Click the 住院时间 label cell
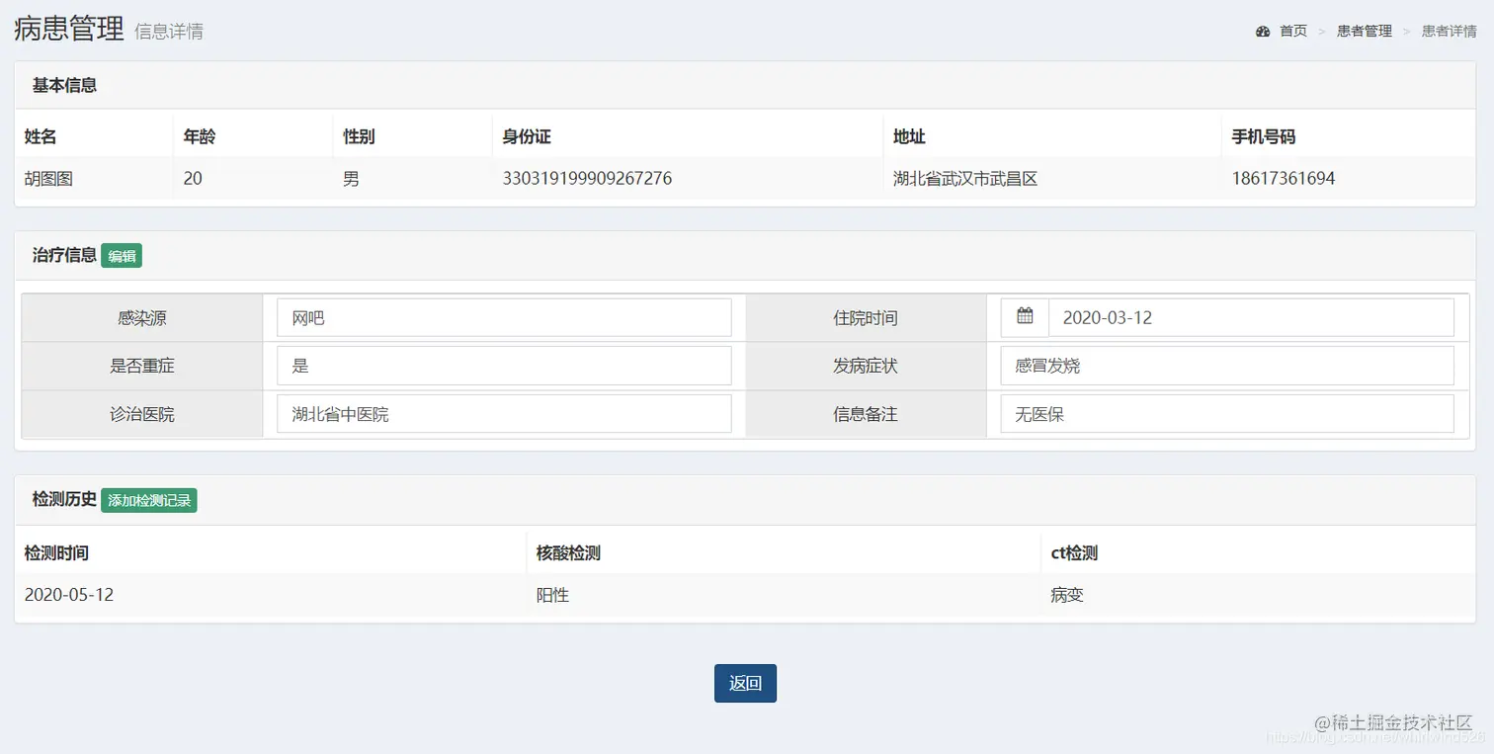Screen dimensions: 1494x754 tap(866, 318)
